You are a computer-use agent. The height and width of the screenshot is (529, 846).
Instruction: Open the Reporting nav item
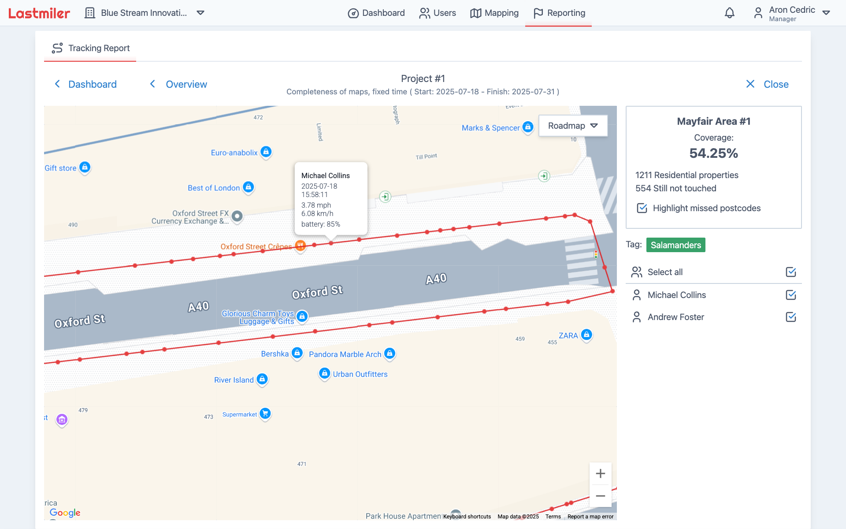point(559,13)
